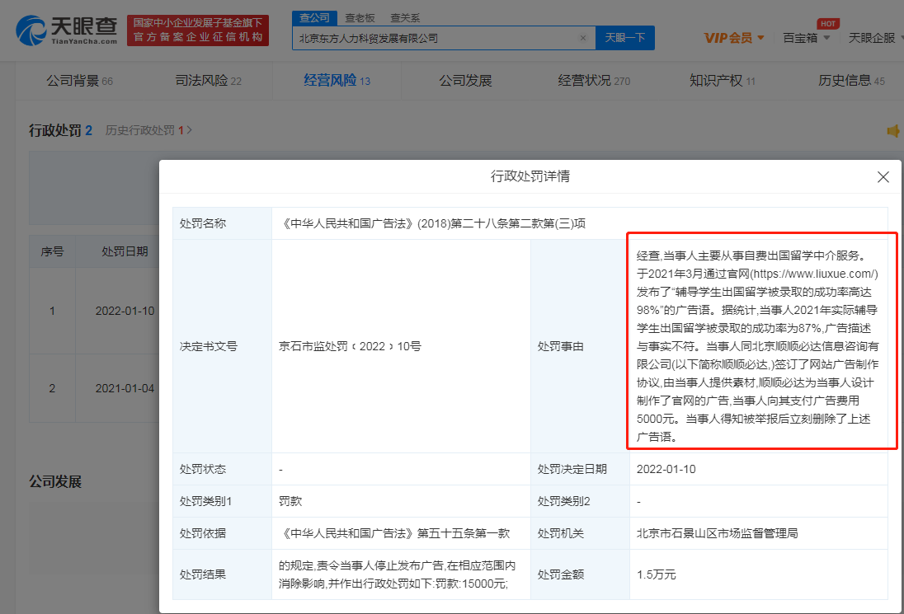Click the company name search input field

click(429, 38)
